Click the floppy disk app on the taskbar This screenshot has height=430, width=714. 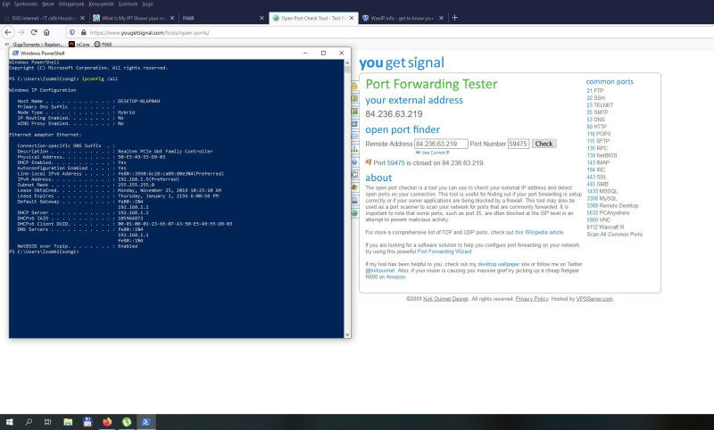[x=87, y=422]
